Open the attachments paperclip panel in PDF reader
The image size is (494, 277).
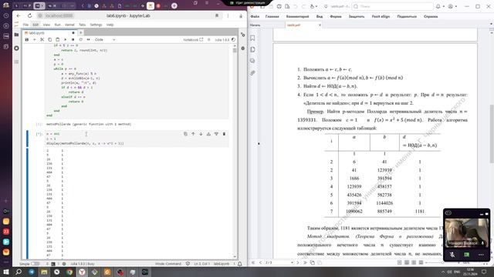coord(252,73)
